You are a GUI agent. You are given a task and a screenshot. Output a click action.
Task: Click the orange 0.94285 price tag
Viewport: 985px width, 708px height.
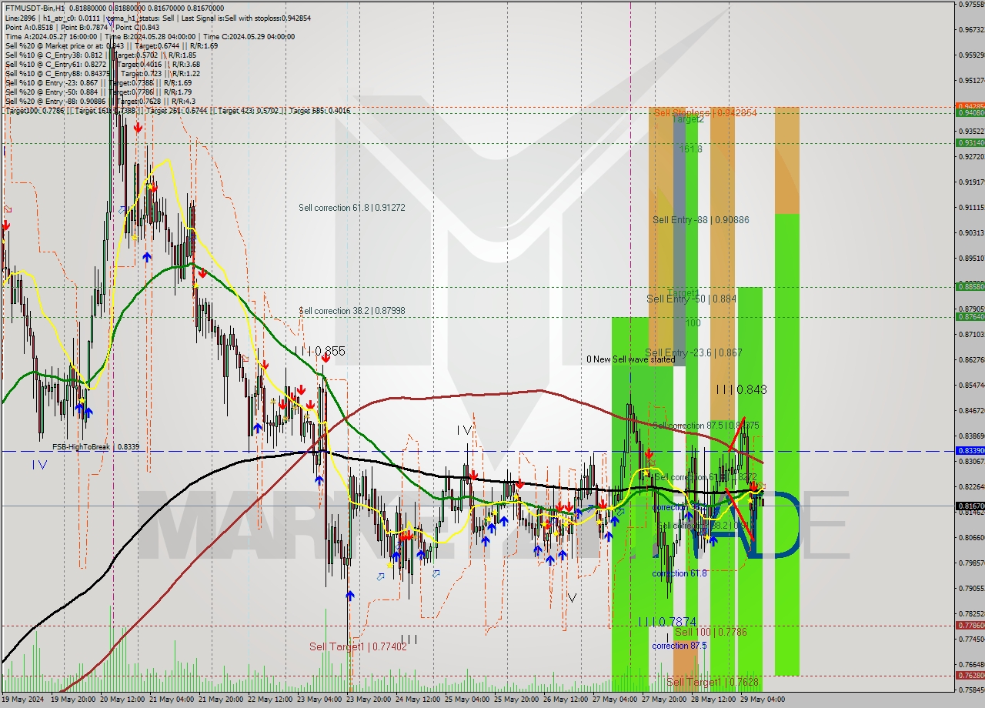[x=970, y=106]
